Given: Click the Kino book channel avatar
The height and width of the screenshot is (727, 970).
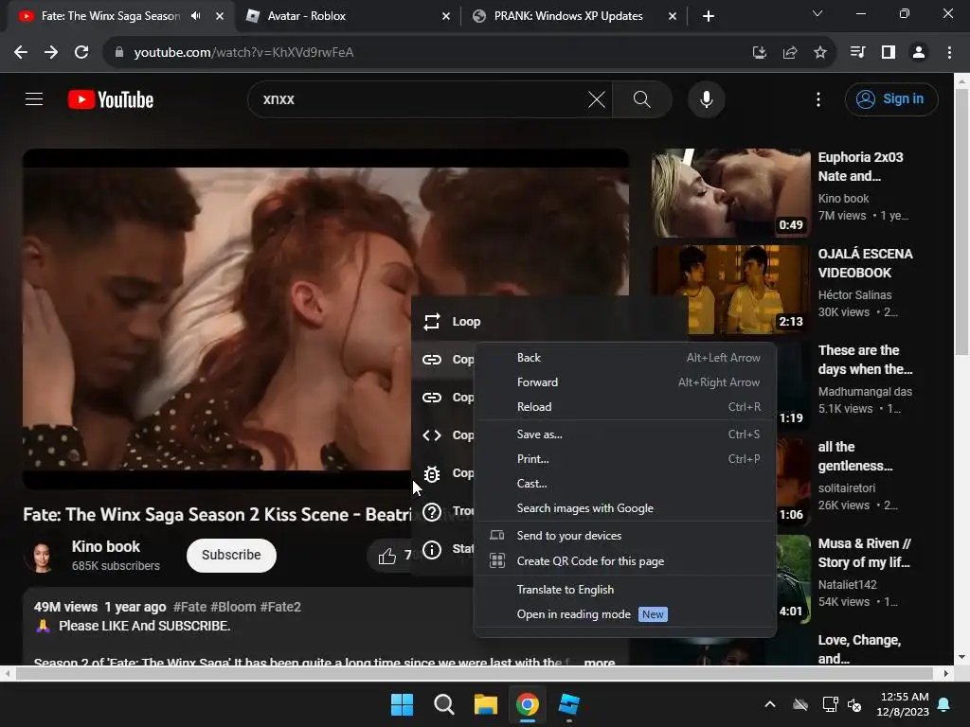Looking at the screenshot, I should pyautogui.click(x=42, y=556).
